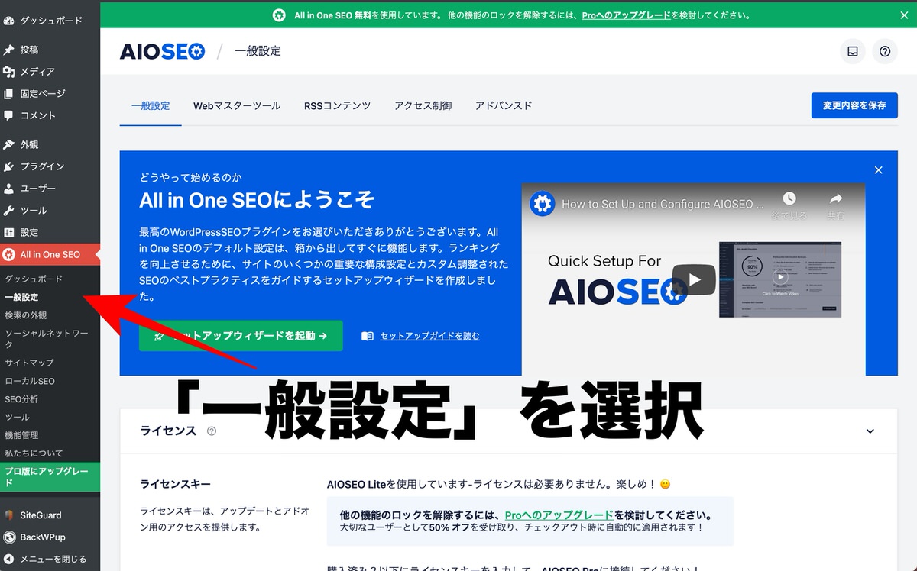Open 固定ページ menu in sidebar
Screen dimensions: 917x571
click(x=50, y=94)
